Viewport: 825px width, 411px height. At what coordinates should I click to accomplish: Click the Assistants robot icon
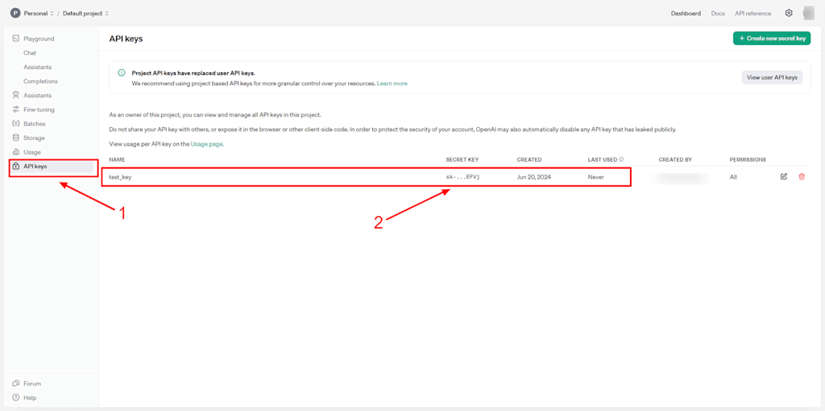(x=16, y=96)
